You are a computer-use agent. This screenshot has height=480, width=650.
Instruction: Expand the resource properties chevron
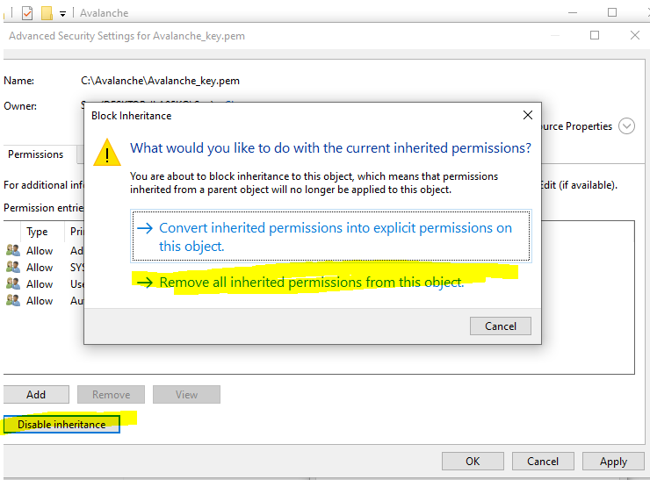pyautogui.click(x=626, y=126)
